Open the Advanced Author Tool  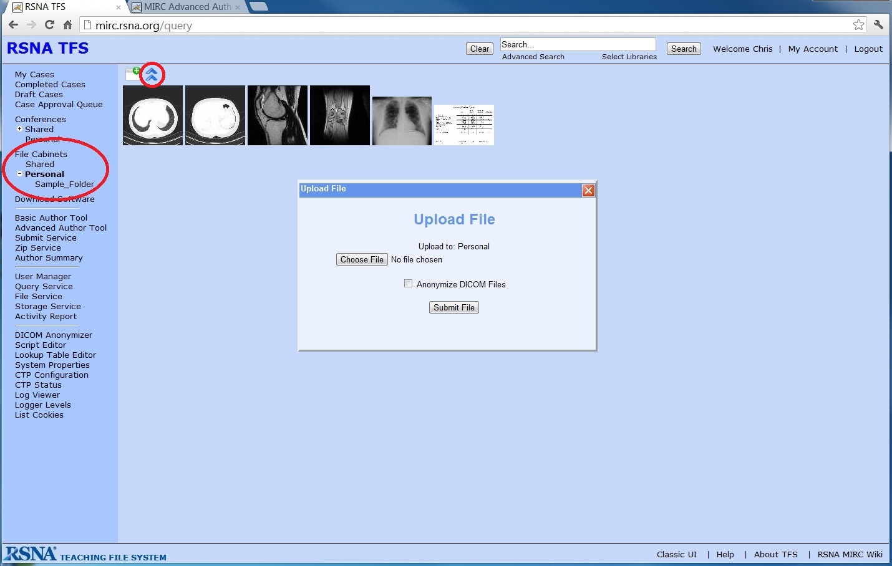click(61, 228)
